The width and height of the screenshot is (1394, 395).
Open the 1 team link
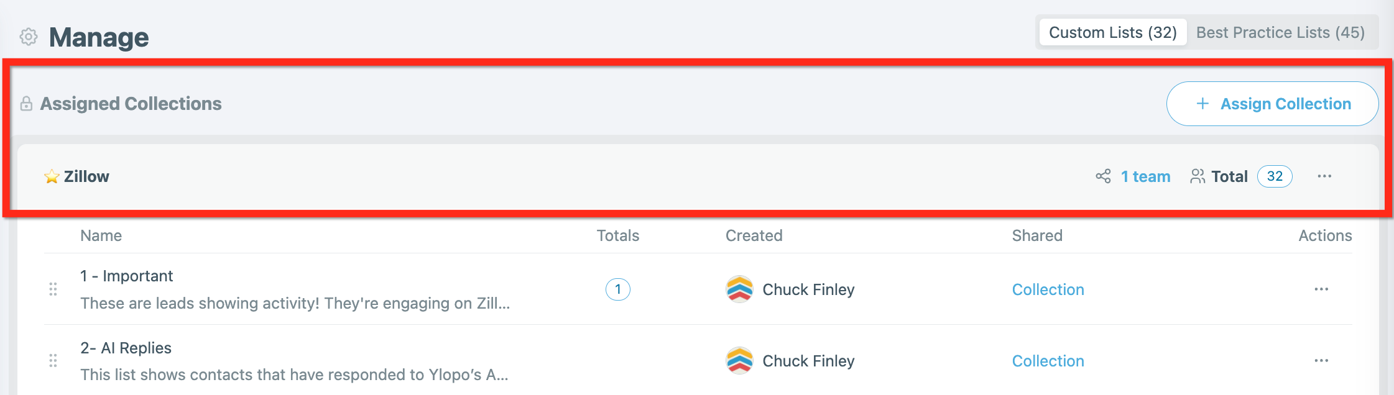click(1145, 177)
